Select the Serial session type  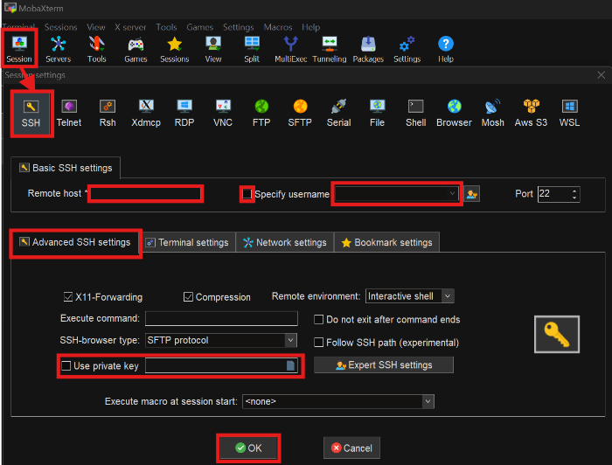tap(338, 113)
